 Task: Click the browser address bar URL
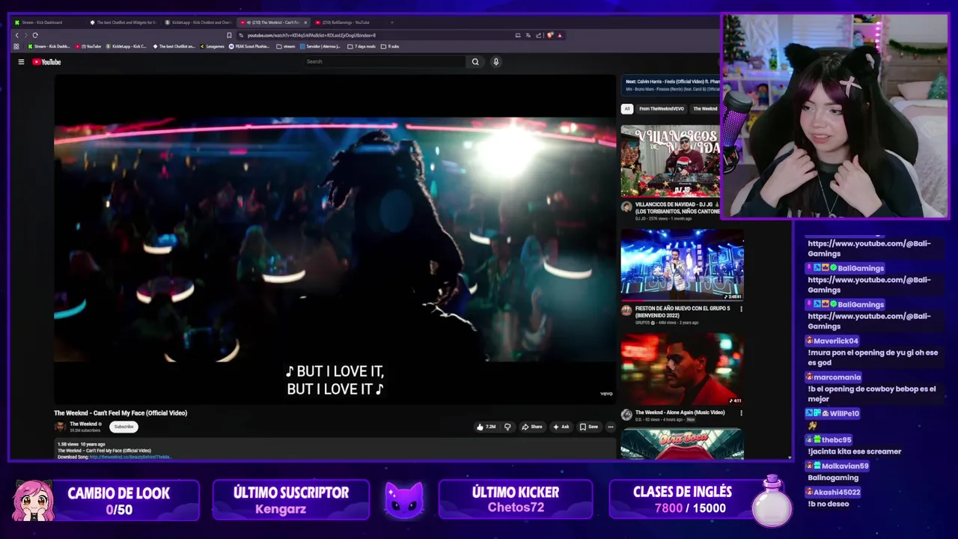[x=311, y=35]
